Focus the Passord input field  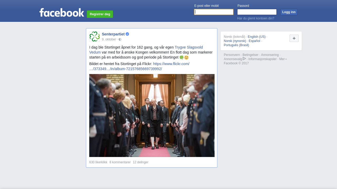[257, 12]
